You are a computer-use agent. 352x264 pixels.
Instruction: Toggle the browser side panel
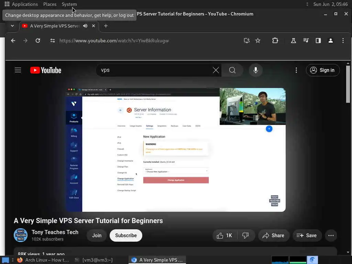pos(318,41)
